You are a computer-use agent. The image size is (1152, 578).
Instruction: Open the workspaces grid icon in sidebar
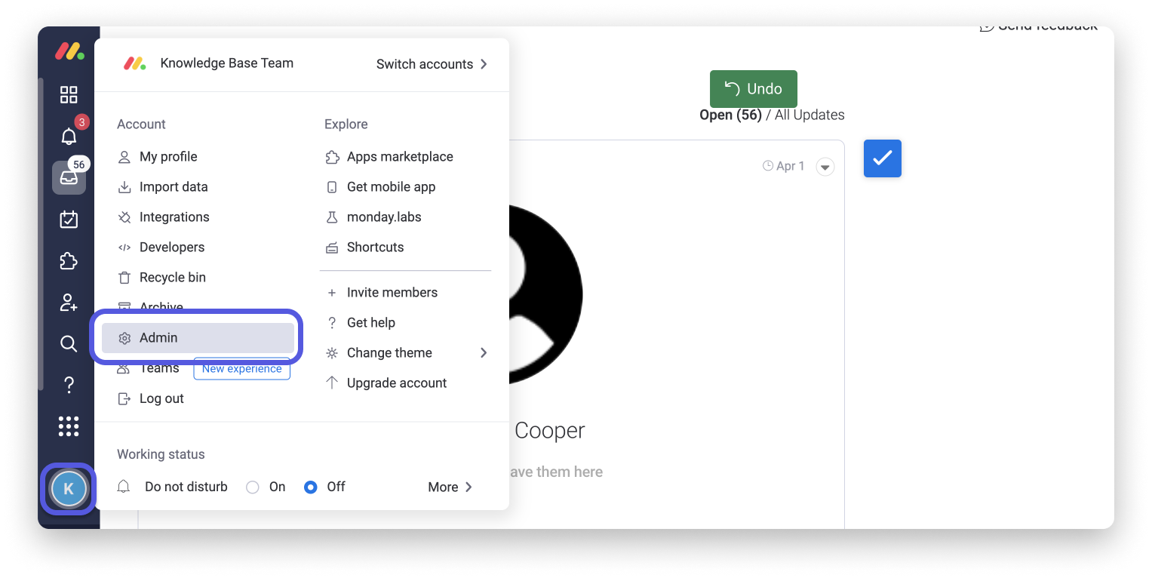(x=69, y=94)
